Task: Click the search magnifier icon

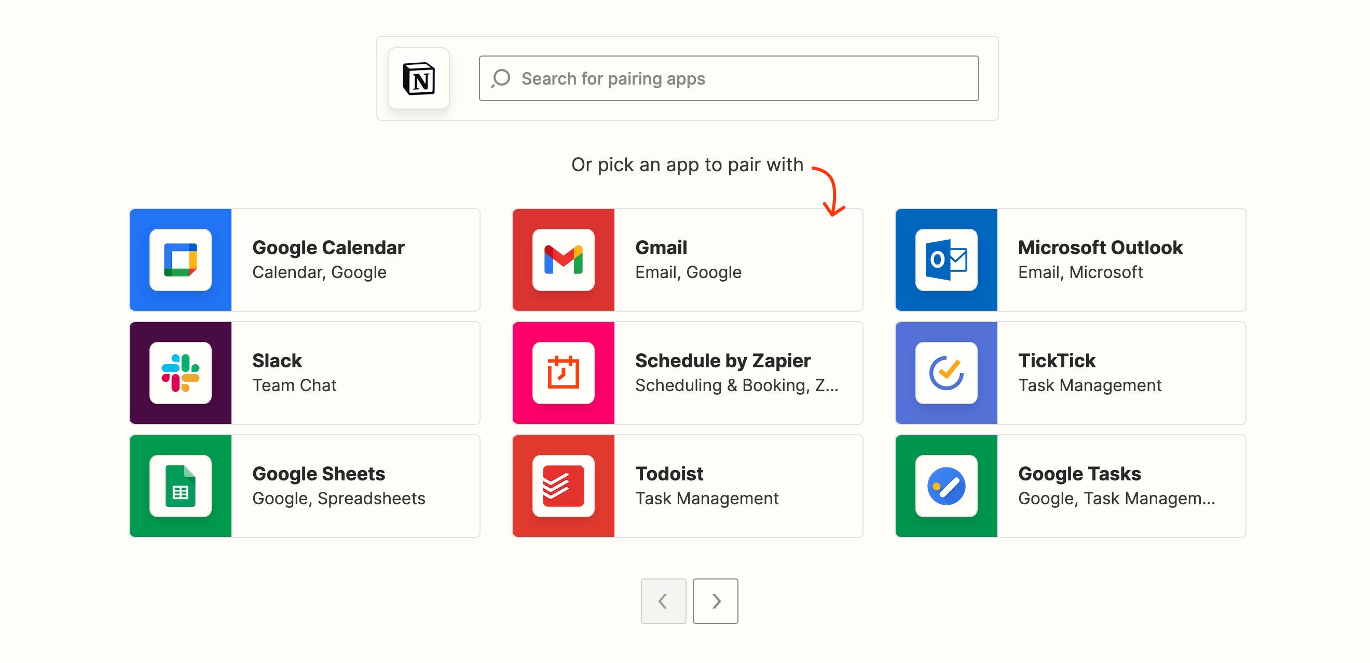Action: (501, 78)
